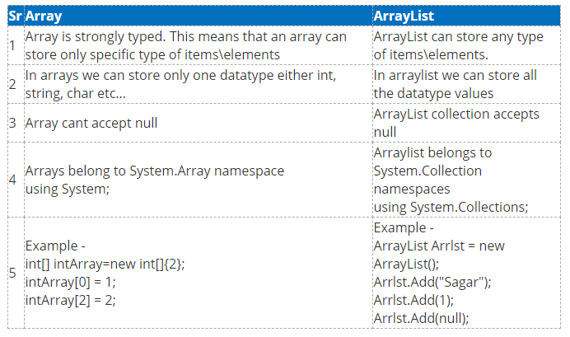
Task: Click the 'Arrlst.Add("Sagar");' code line
Action: coord(432,282)
